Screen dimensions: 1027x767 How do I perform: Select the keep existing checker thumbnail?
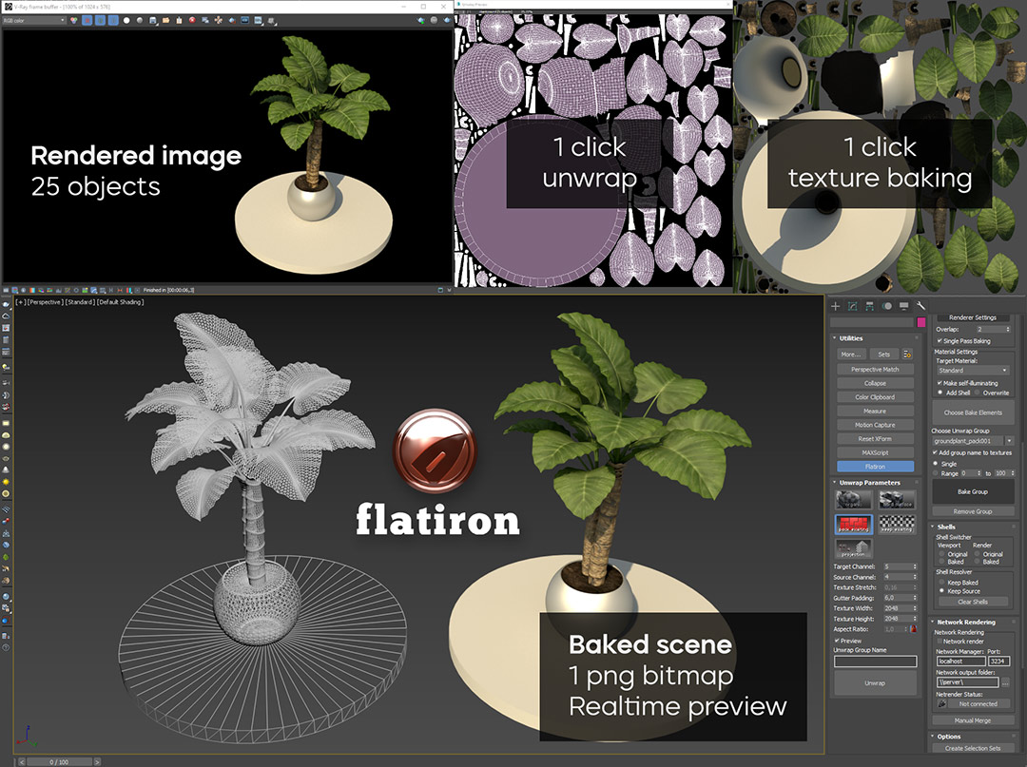click(x=897, y=525)
